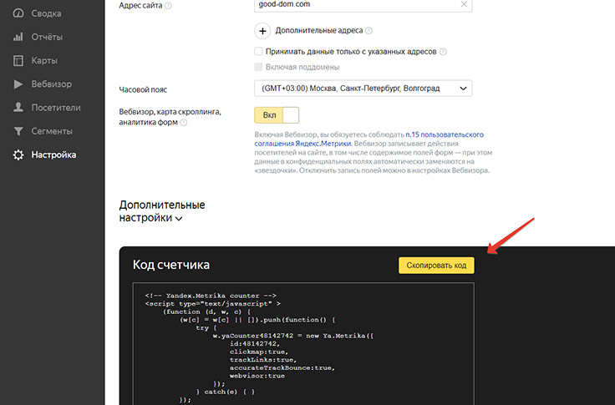Viewport: 615px width, 405px height.
Task: Open the Часовой пояс timezone dropdown
Action: coord(363,89)
